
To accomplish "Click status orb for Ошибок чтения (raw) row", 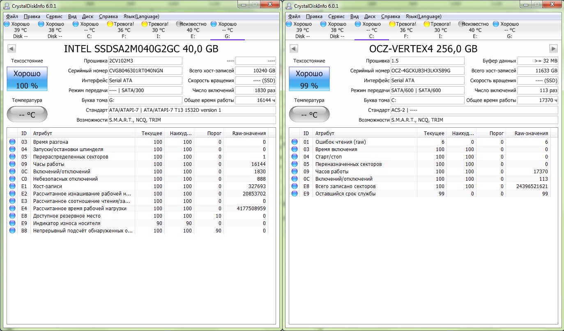I will pyautogui.click(x=295, y=142).
